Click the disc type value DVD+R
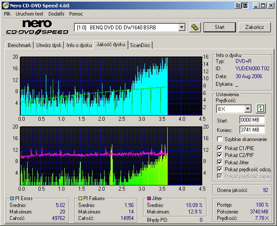 (243, 61)
